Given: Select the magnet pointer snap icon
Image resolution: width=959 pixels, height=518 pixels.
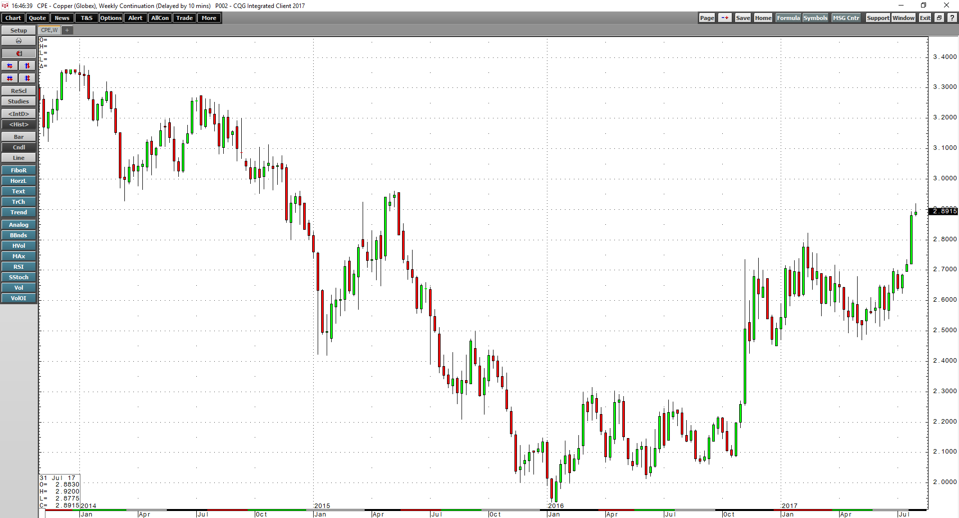Looking at the screenshot, I should coord(18,53).
